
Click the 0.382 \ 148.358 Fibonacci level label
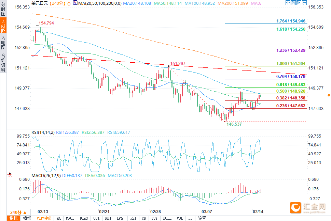pyautogui.click(x=291, y=98)
